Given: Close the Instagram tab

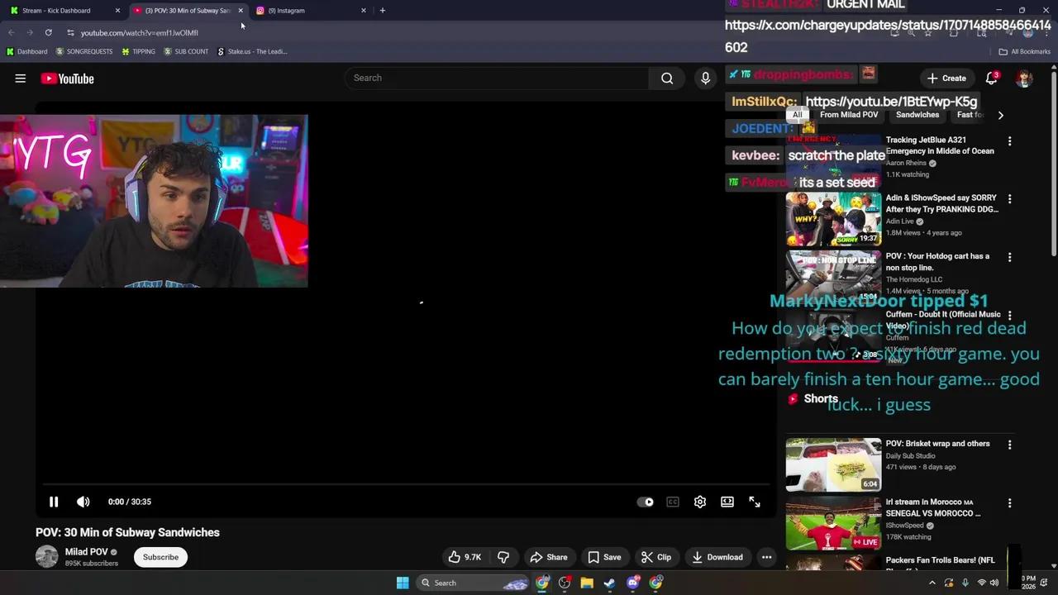Looking at the screenshot, I should (x=363, y=11).
